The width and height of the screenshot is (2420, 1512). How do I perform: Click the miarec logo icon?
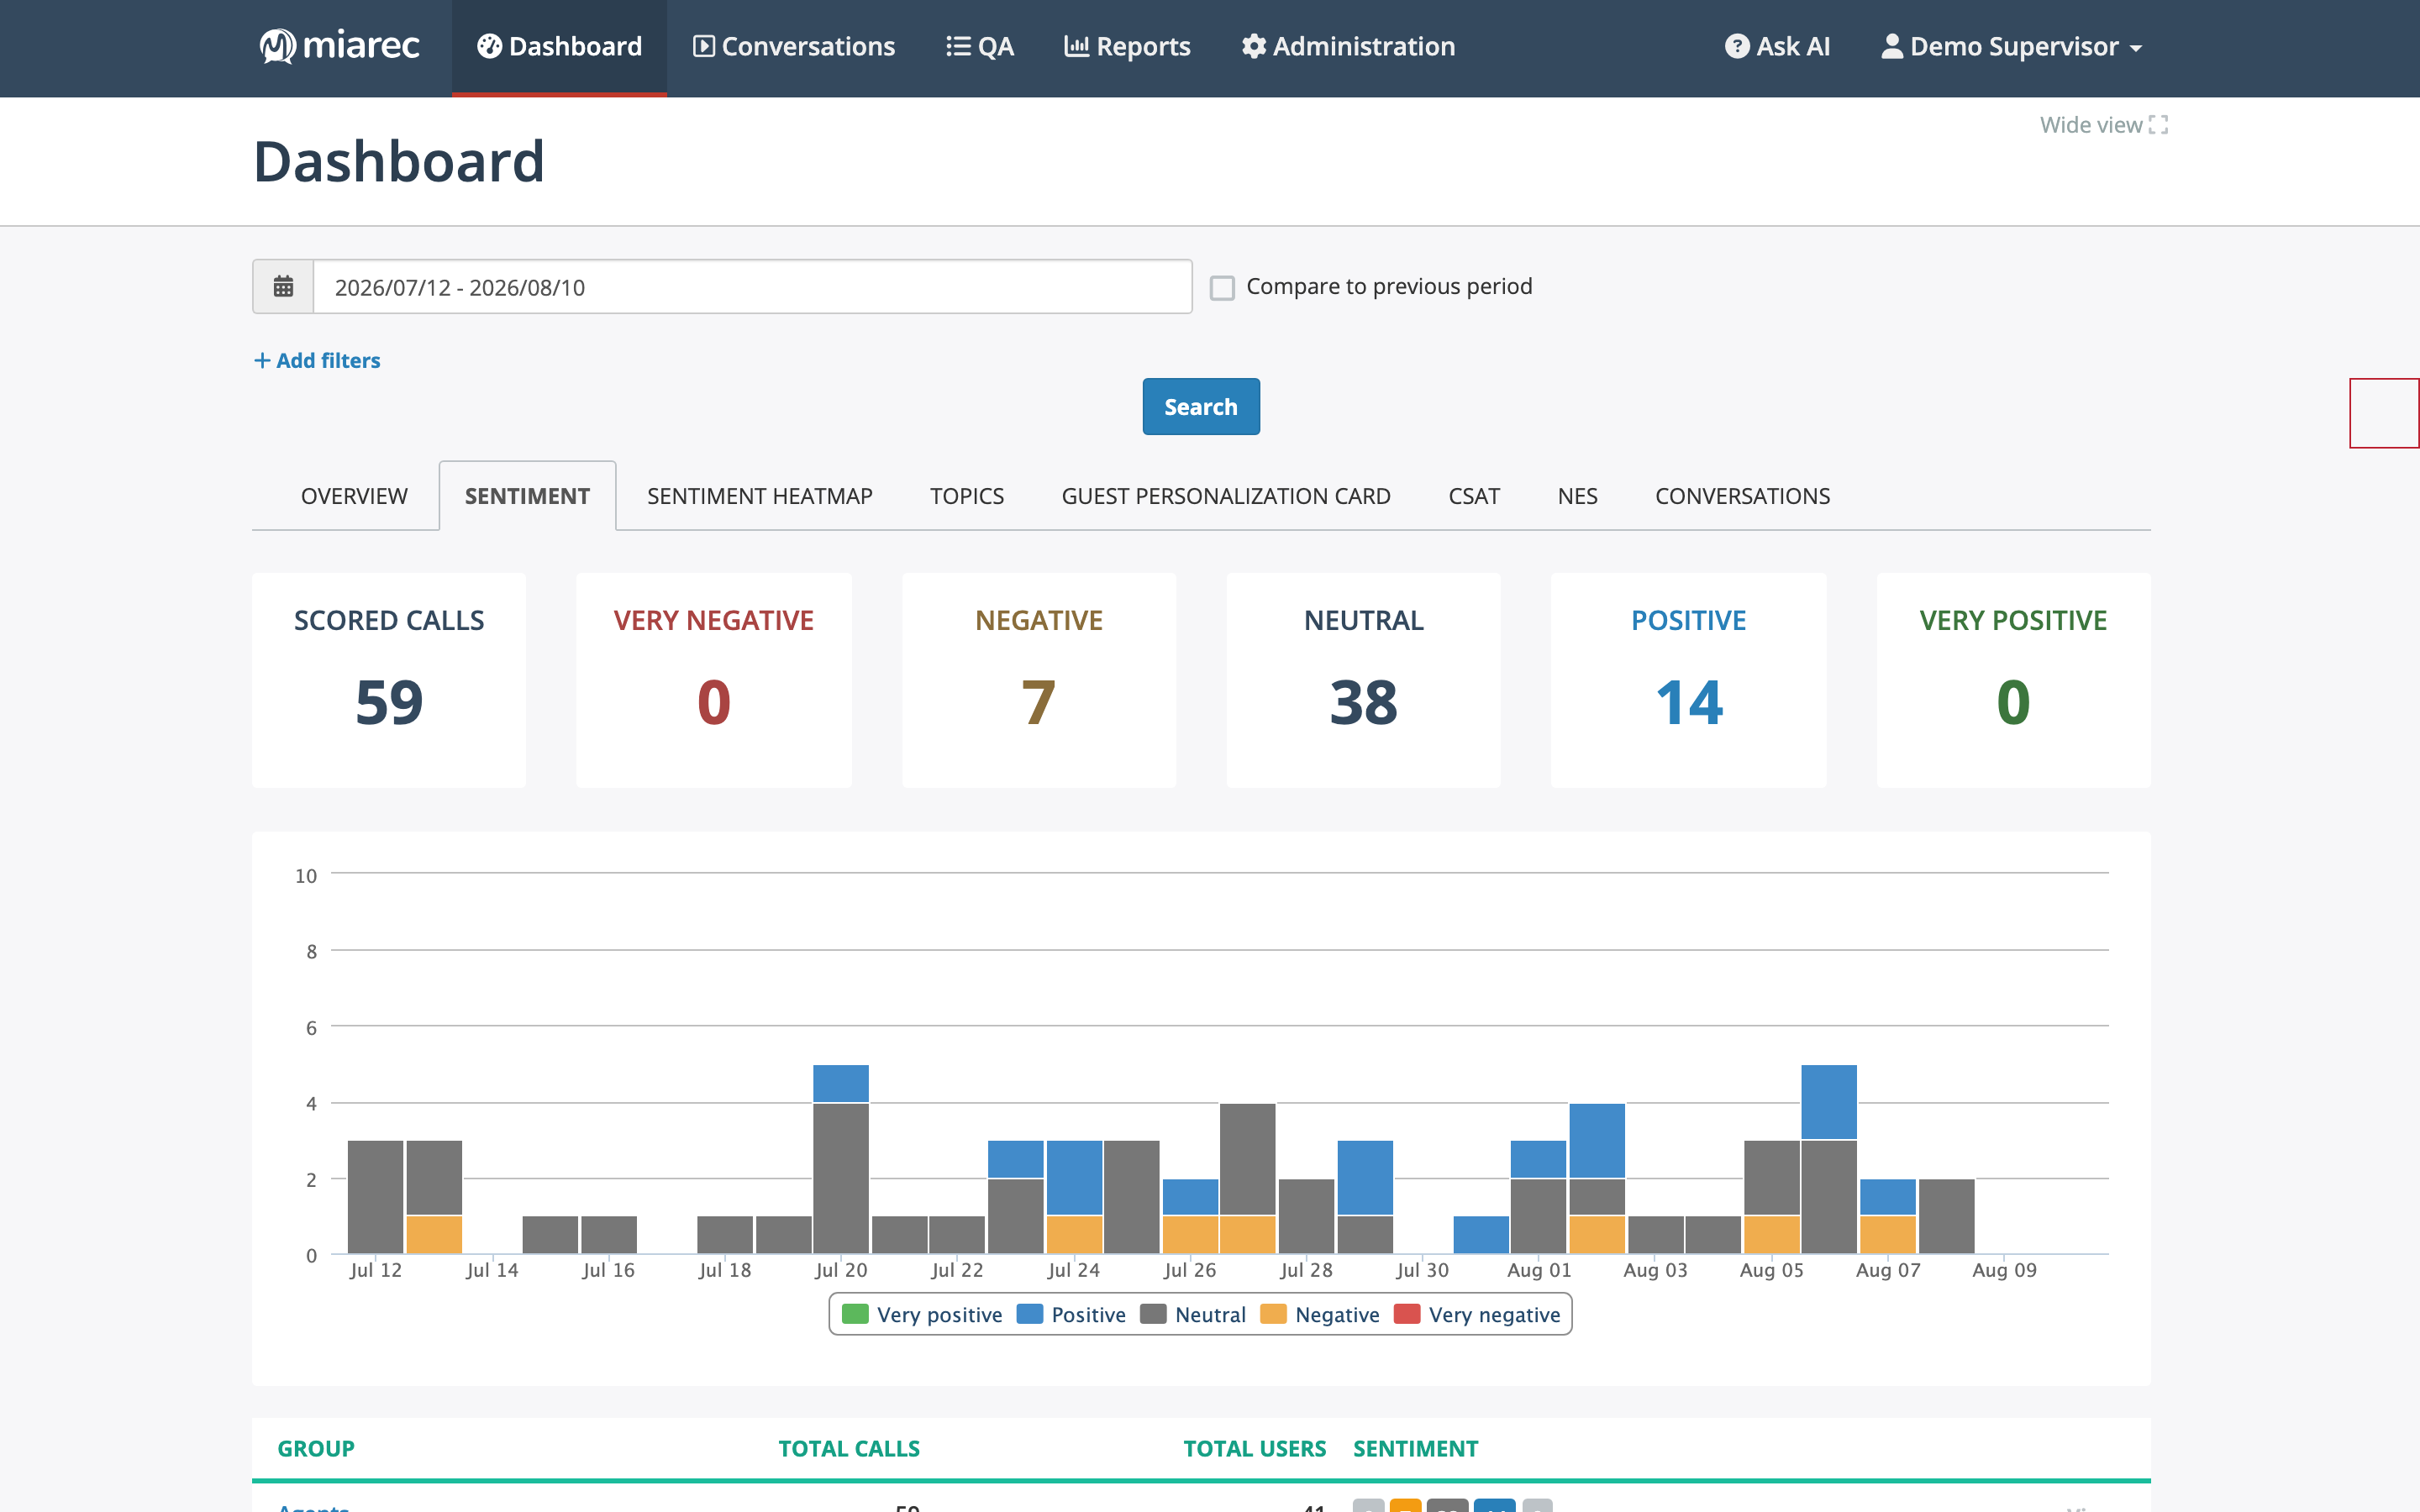tap(277, 46)
